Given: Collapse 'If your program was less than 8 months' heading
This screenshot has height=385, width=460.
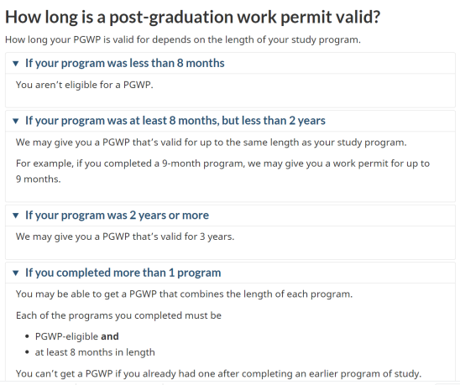Looking at the screenshot, I should click(125, 63).
